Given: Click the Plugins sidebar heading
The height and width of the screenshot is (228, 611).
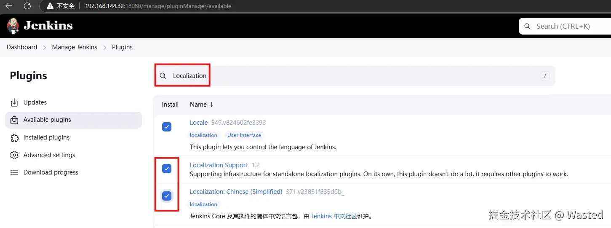Looking at the screenshot, I should tap(29, 76).
